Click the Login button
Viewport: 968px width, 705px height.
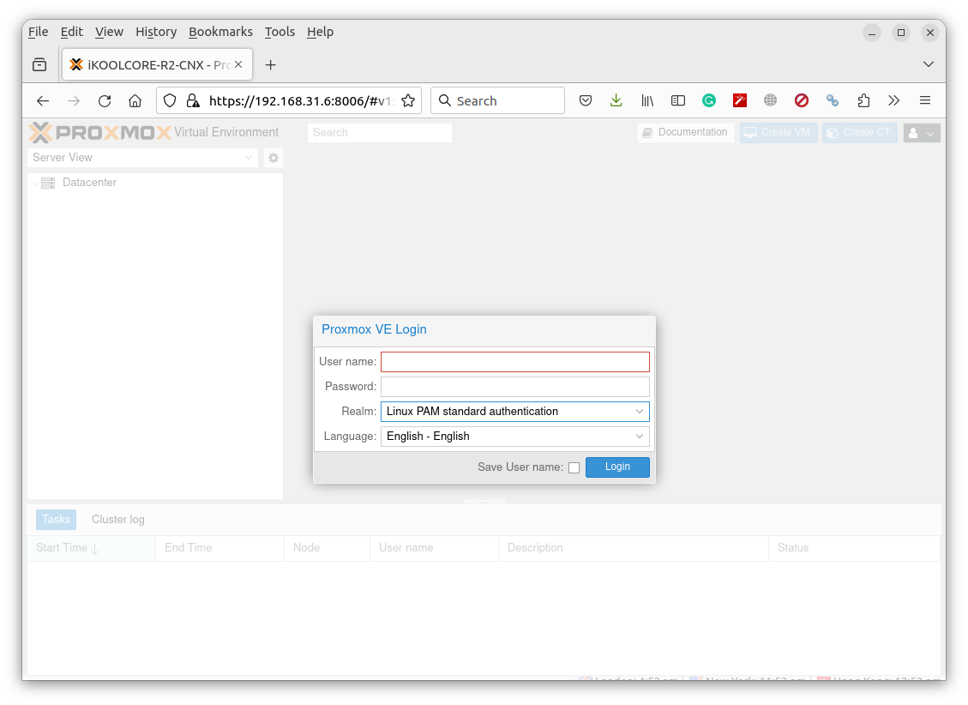tap(617, 467)
